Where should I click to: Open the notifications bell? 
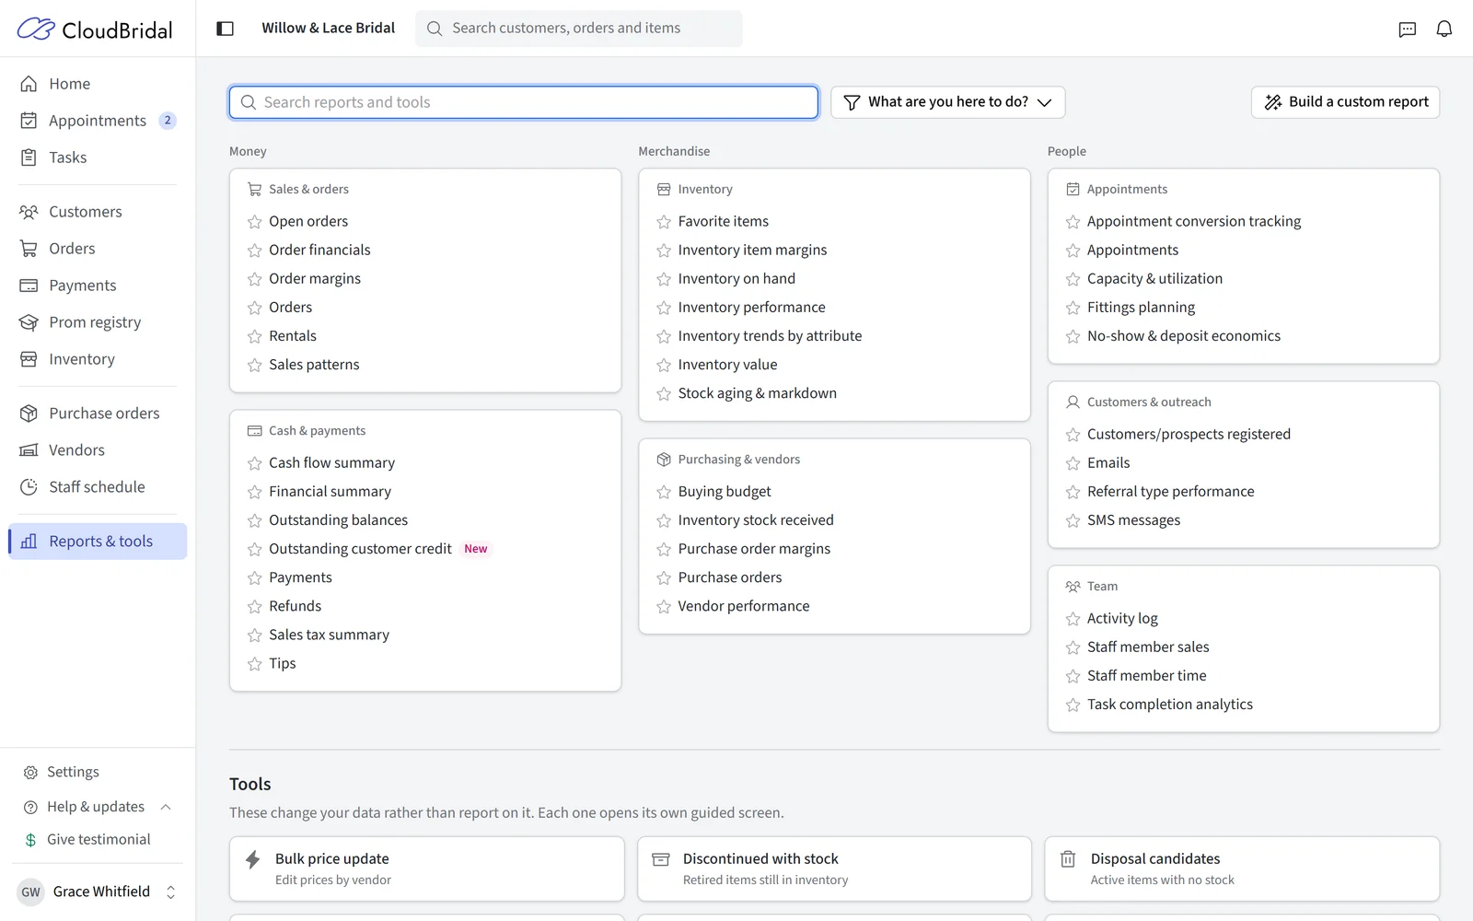[1444, 29]
